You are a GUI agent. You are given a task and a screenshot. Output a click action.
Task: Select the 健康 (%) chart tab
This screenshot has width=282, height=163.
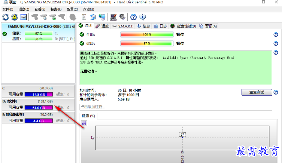pyautogui.click(x=88, y=116)
